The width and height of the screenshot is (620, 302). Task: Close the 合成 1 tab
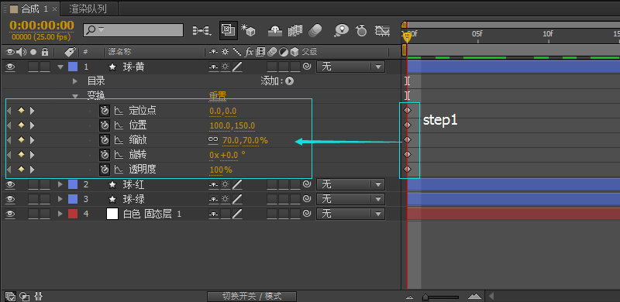pos(54,9)
